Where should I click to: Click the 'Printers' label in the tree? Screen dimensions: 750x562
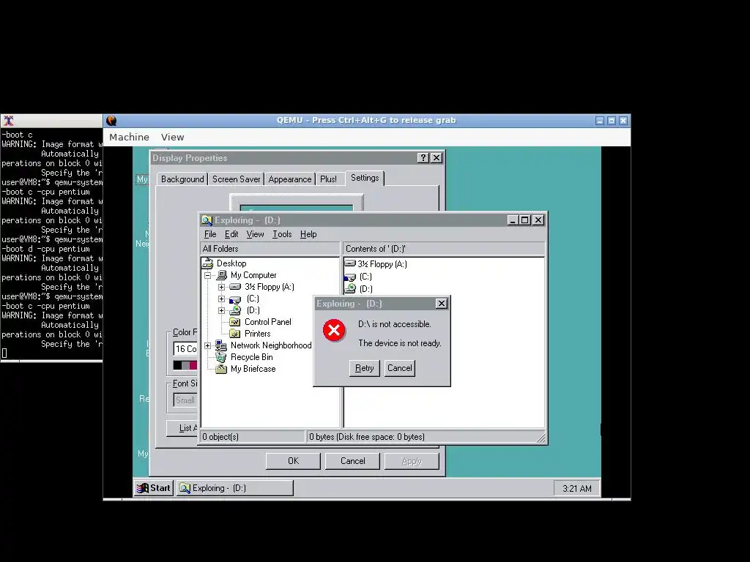pos(257,334)
